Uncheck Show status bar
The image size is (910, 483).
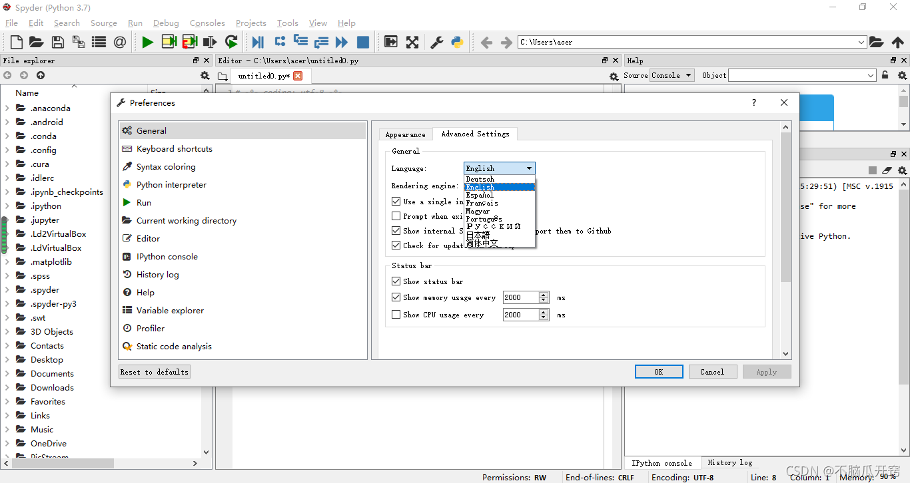coord(396,281)
